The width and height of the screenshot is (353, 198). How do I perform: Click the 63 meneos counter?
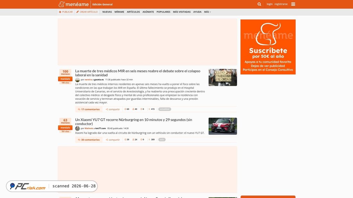click(65, 122)
